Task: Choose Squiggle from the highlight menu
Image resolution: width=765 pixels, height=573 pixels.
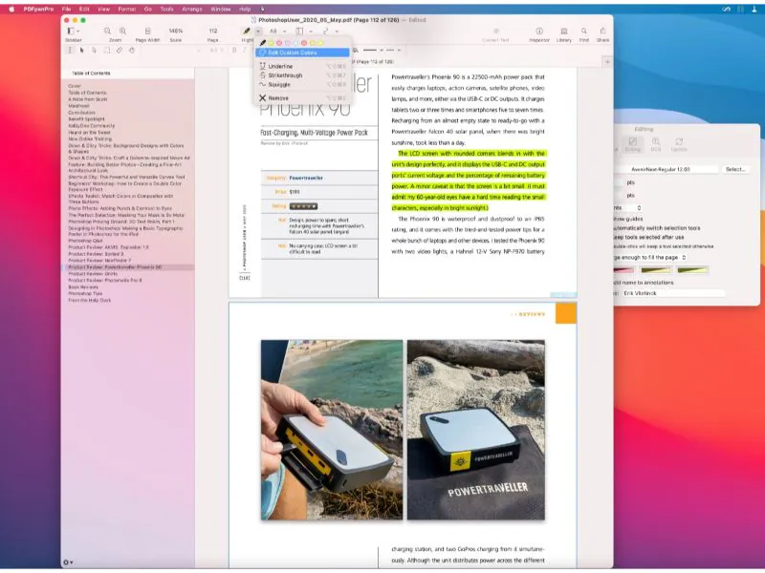Action: point(302,85)
